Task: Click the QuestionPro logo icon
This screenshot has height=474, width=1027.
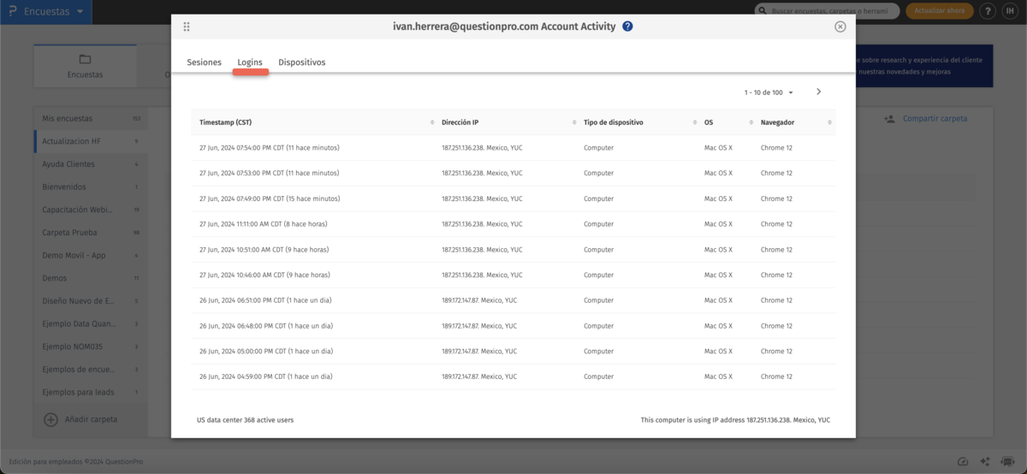Action: [11, 12]
